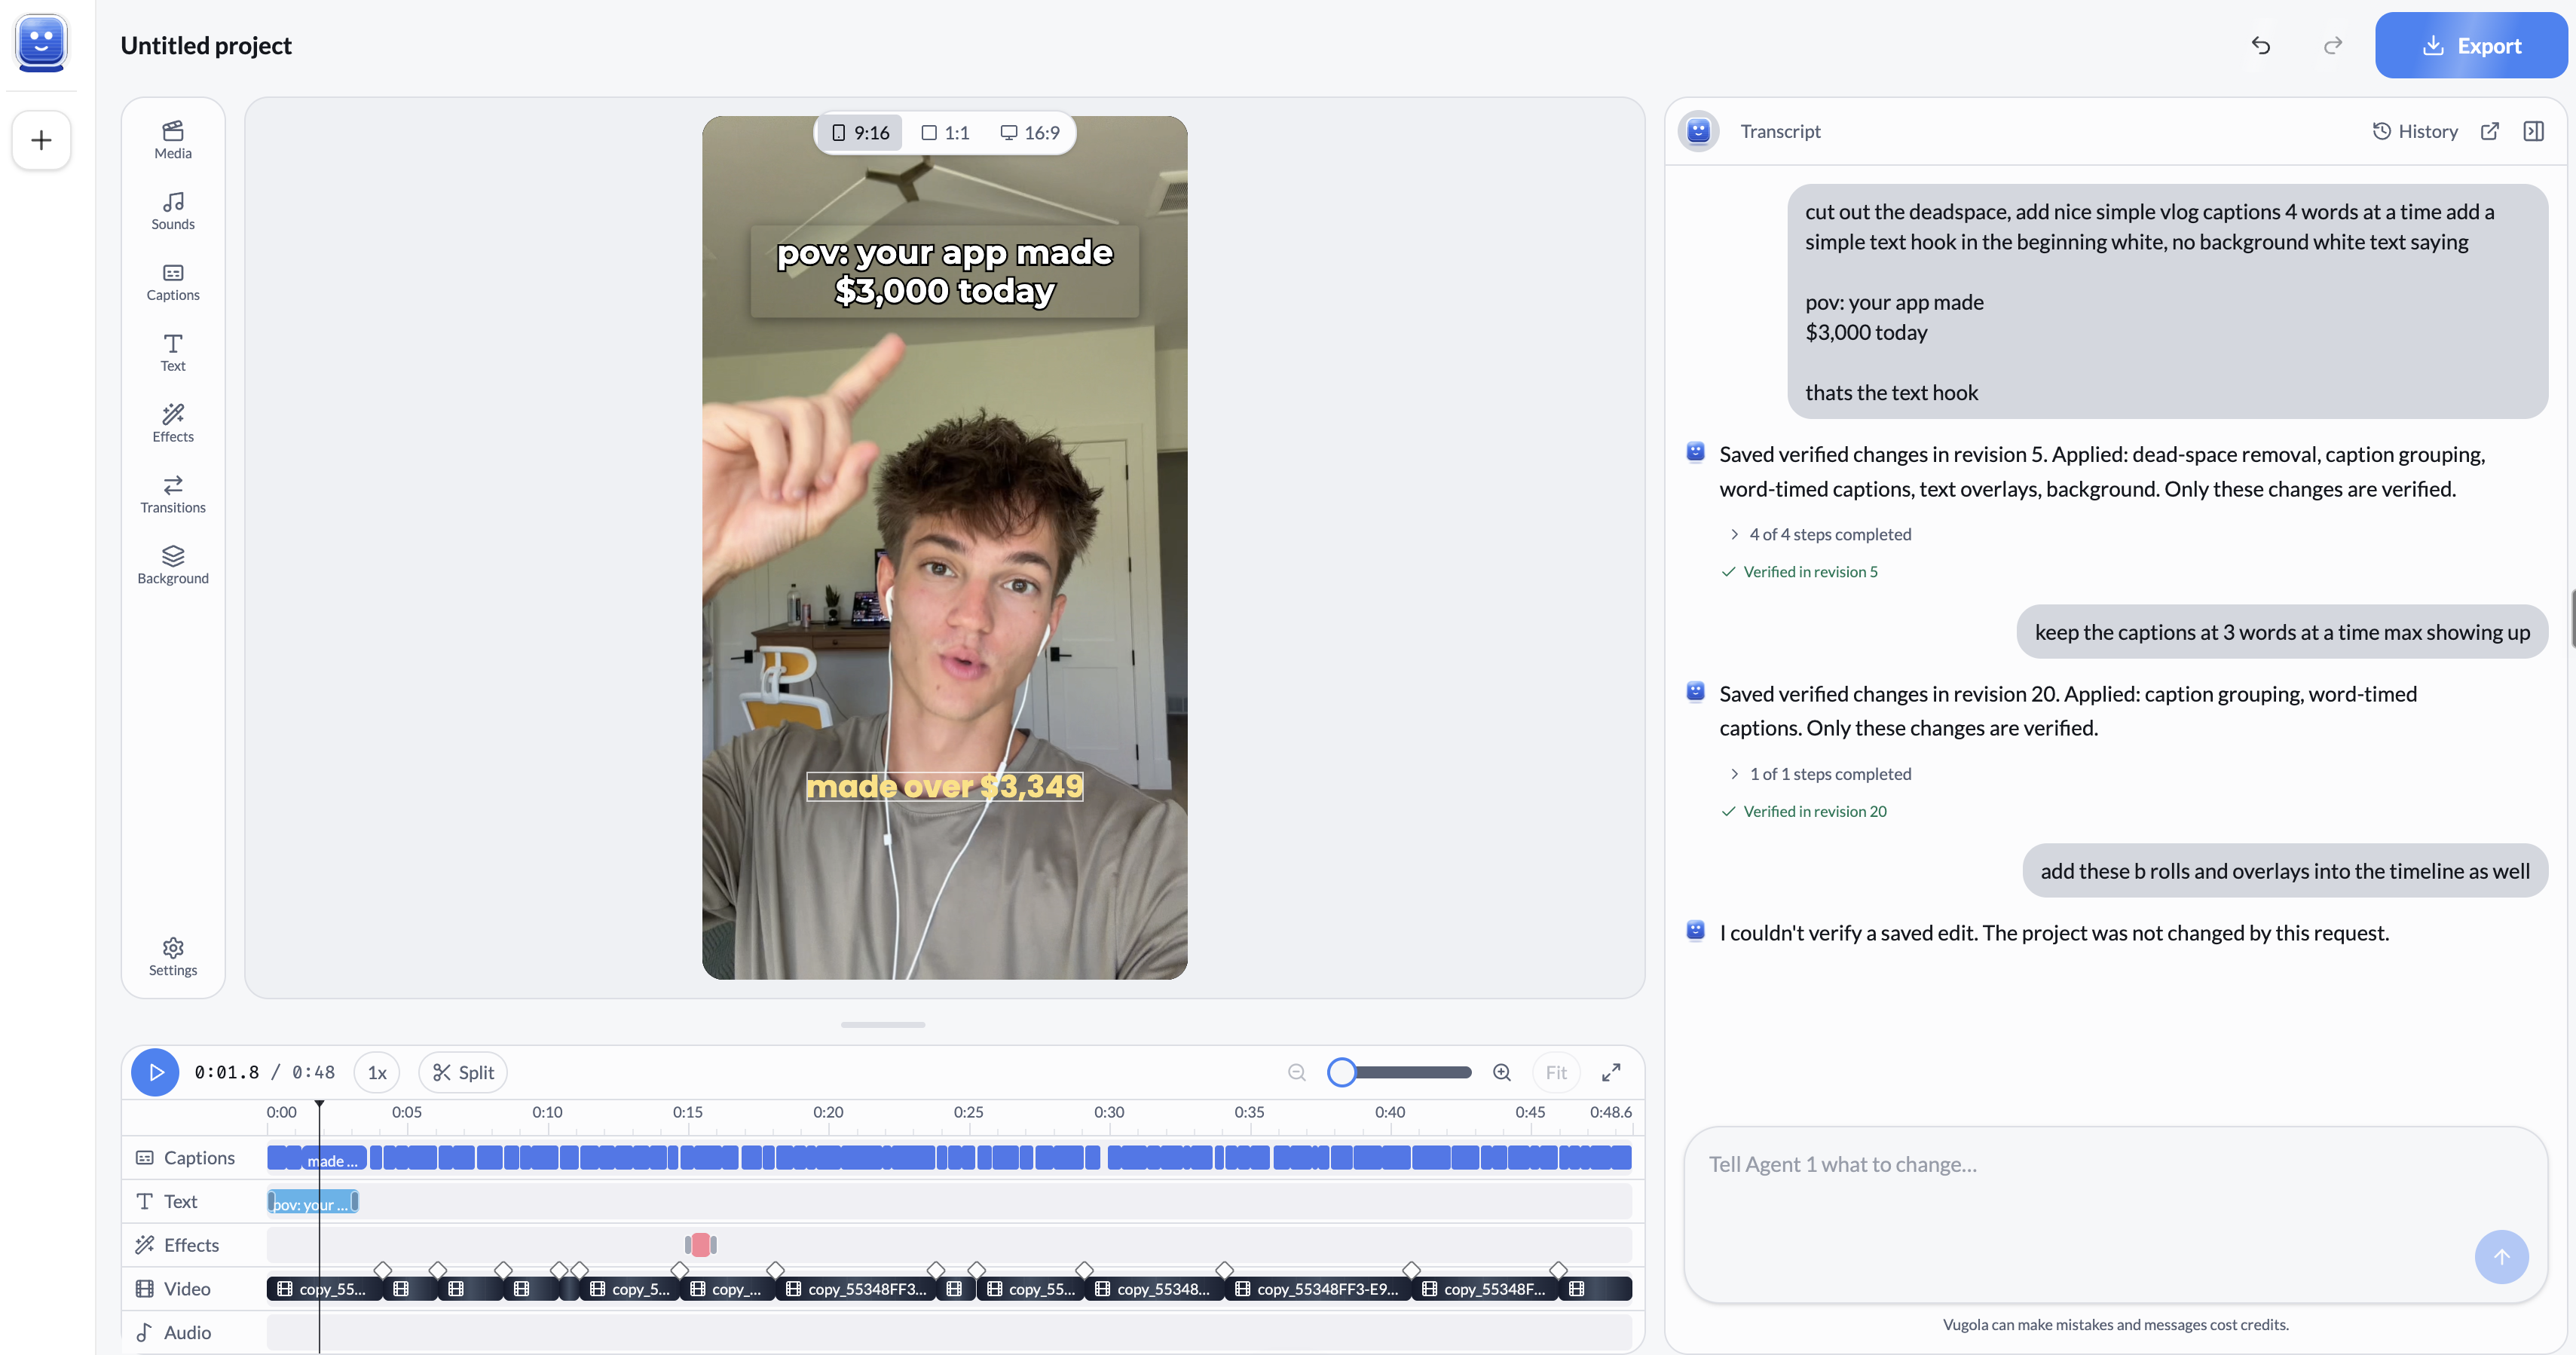Open transcript in new window icon

(x=2490, y=131)
